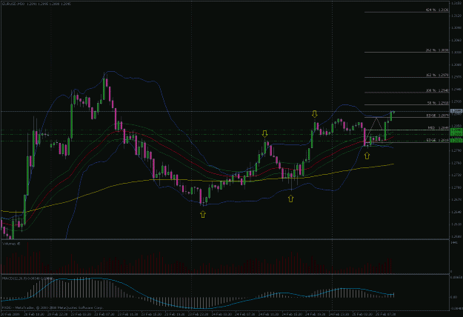Select the 50 % Fibonacci level label

pos(438,103)
